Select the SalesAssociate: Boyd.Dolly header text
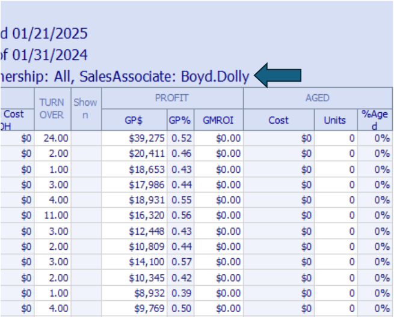 coord(164,76)
